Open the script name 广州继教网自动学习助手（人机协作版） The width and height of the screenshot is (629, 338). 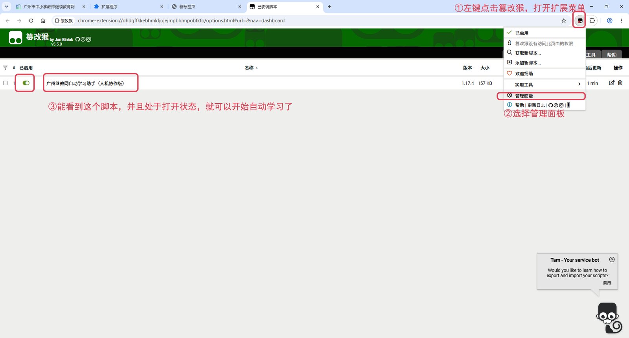point(85,83)
